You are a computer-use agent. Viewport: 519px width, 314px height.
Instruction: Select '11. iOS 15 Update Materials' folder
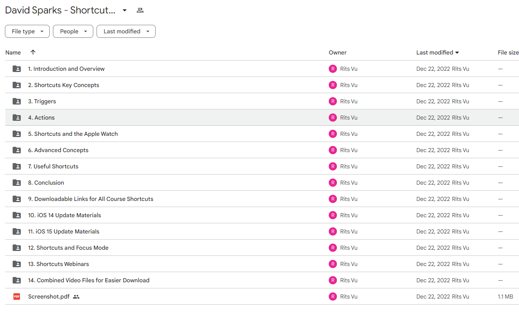(x=64, y=231)
